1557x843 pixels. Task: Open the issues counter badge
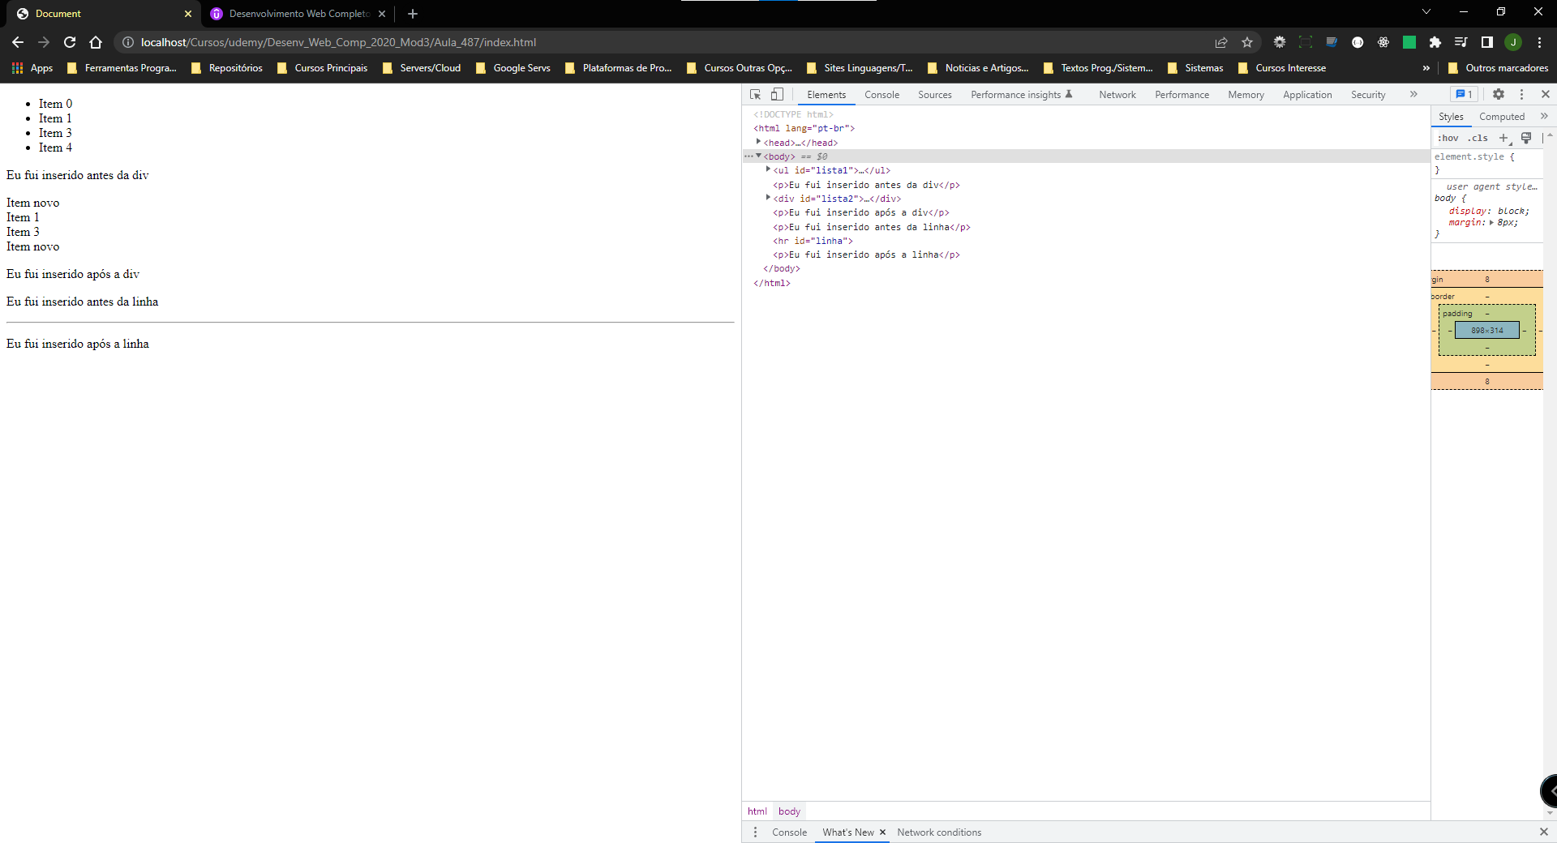pos(1465,94)
